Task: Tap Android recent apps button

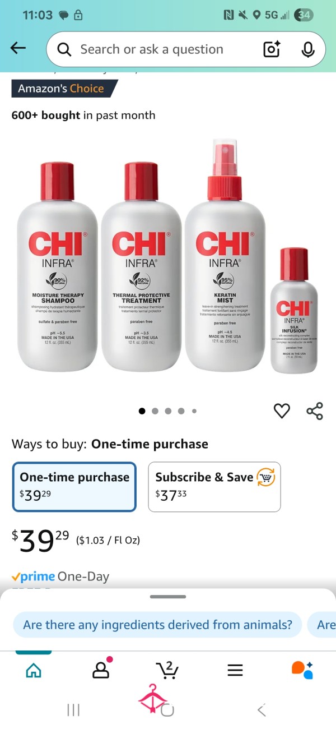Action: (73, 710)
